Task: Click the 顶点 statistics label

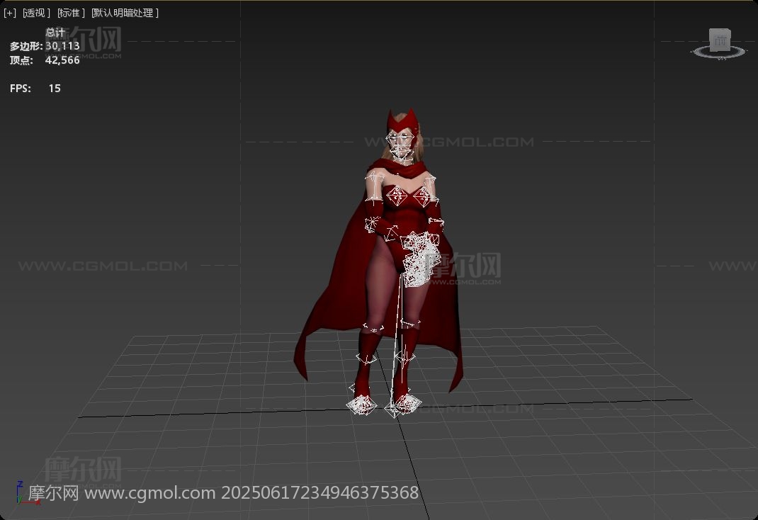Action: [x=21, y=60]
